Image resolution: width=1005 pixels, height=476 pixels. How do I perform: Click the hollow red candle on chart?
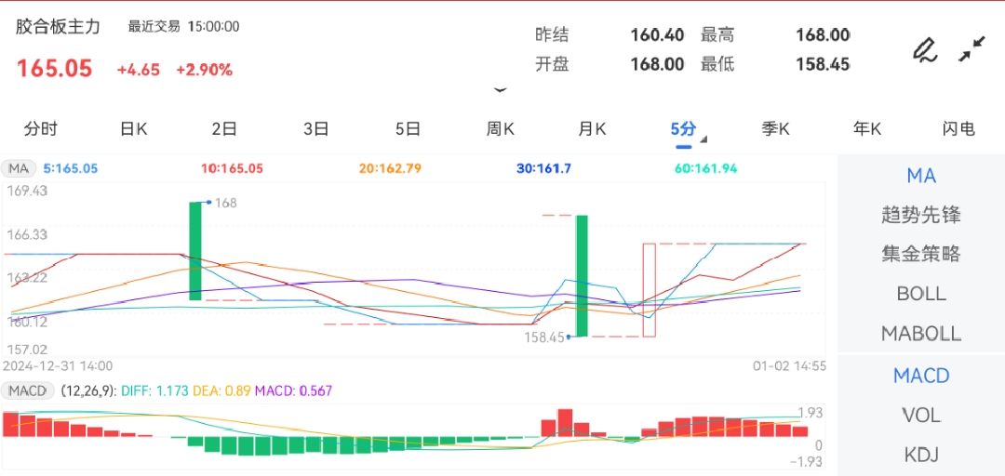[650, 289]
